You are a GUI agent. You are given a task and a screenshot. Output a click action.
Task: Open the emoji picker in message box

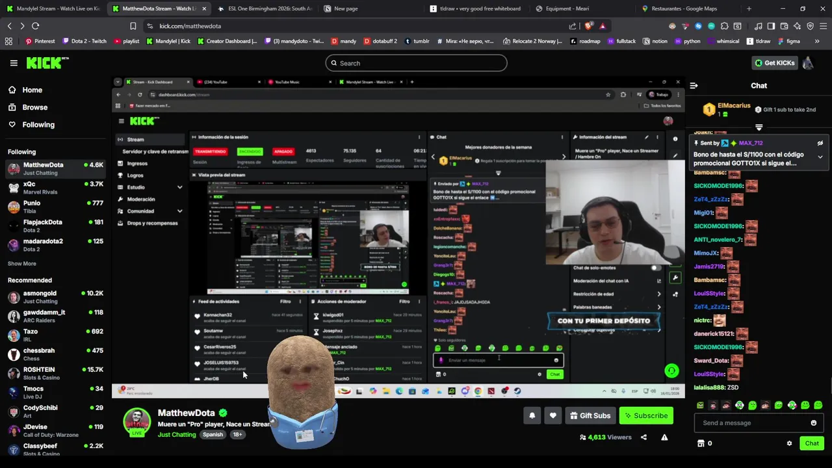point(813,423)
